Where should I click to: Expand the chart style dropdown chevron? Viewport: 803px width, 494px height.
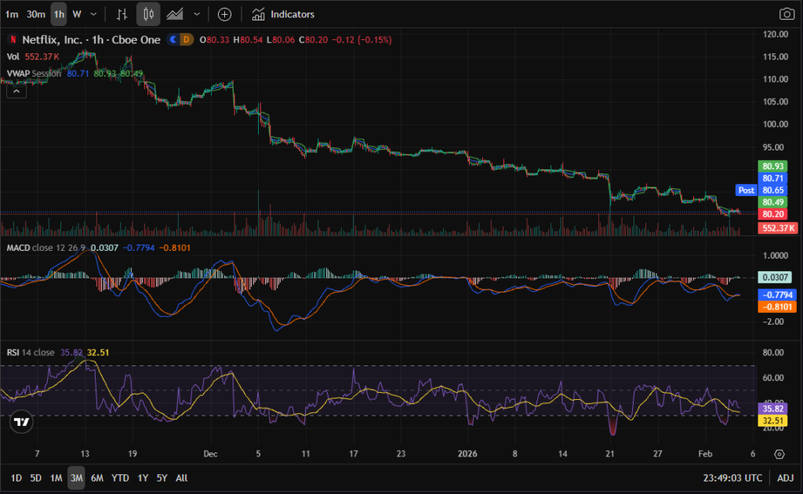pyautogui.click(x=196, y=14)
